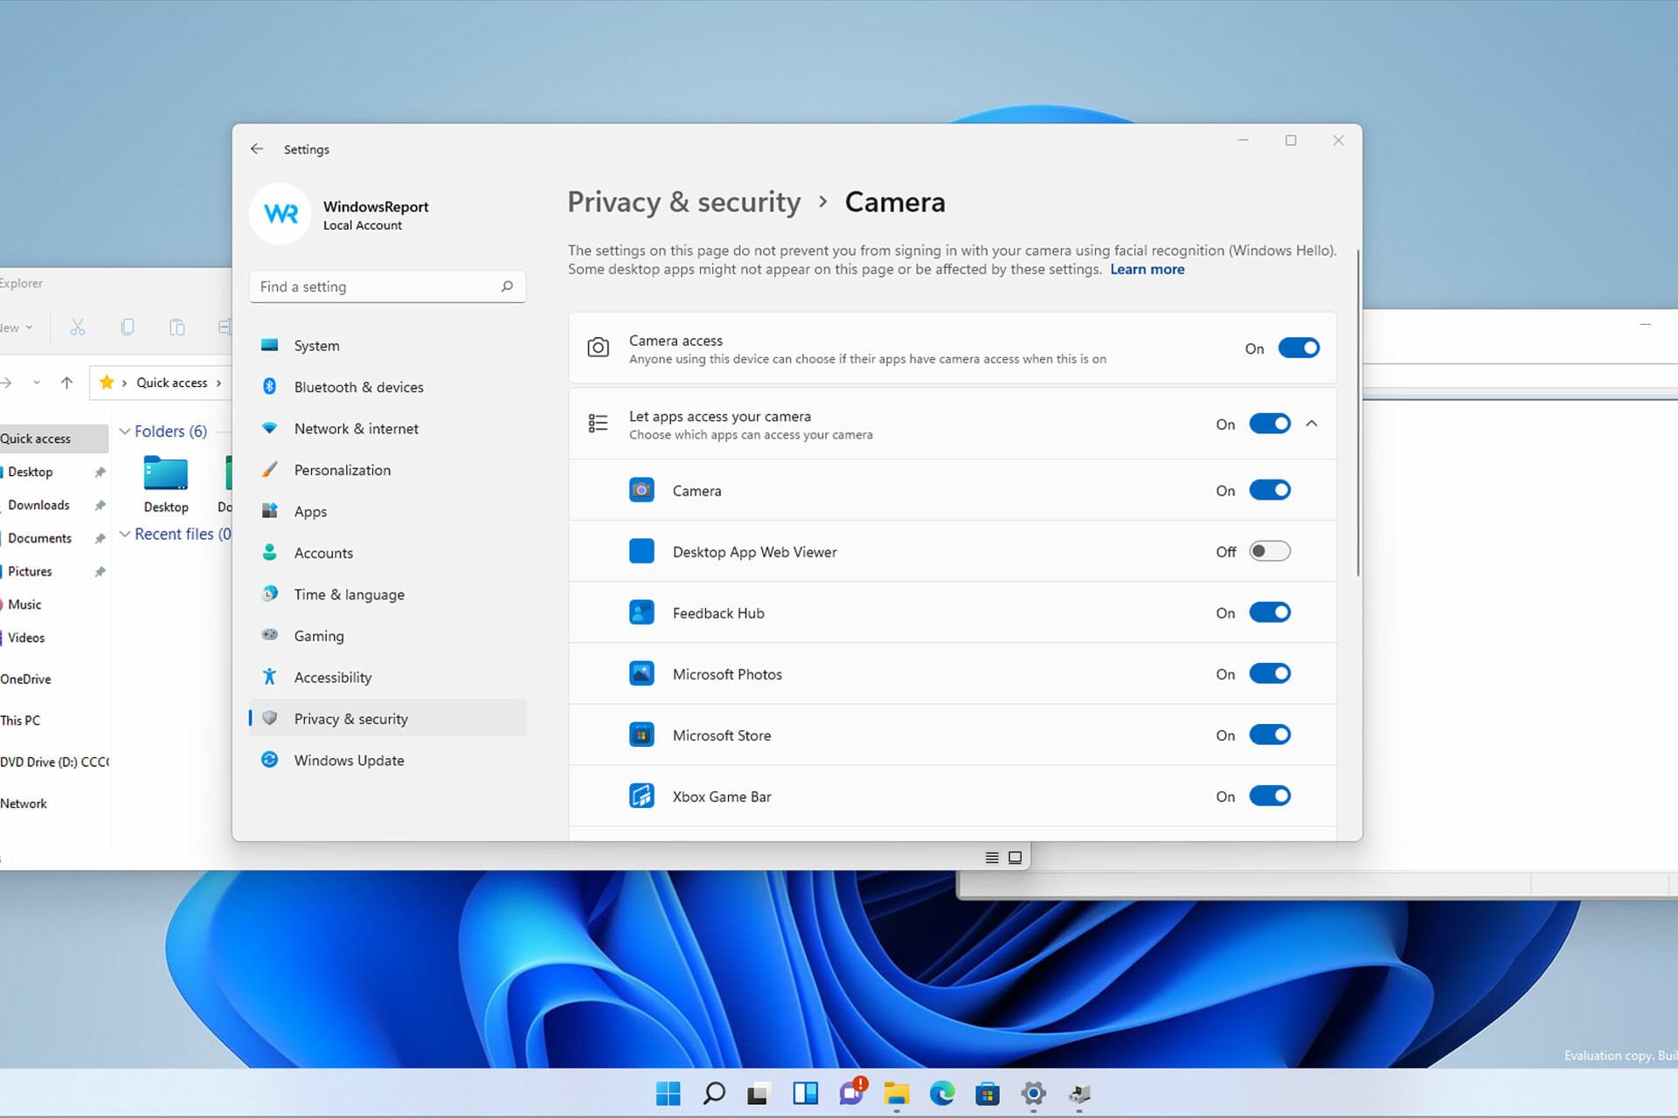Collapse Recent files group in File Explorer
The width and height of the screenshot is (1678, 1118).
125,534
